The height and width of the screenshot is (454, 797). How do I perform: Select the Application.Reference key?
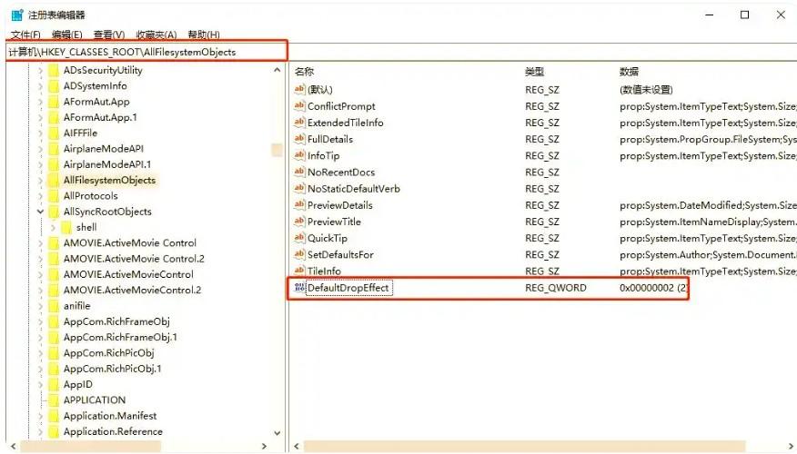click(113, 431)
